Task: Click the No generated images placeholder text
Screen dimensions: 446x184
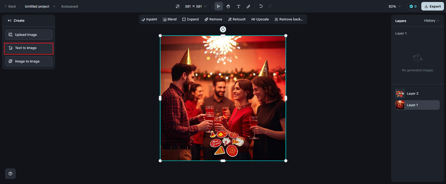Action: 417,70
